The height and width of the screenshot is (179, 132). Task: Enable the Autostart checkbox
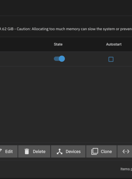[x=111, y=59]
